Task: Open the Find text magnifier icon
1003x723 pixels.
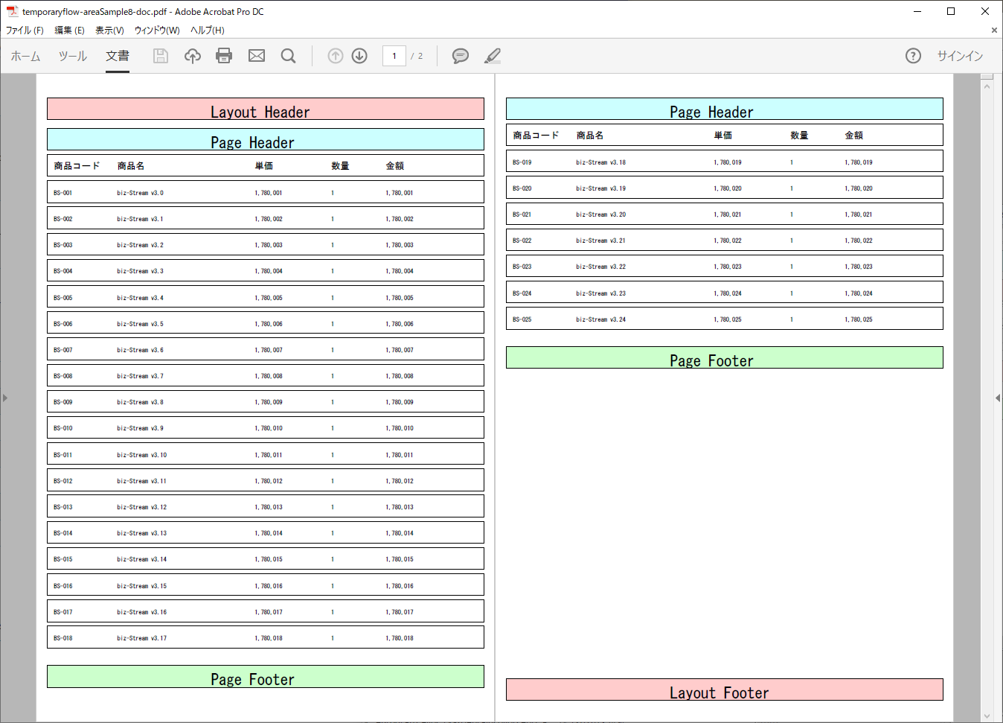Action: (289, 56)
